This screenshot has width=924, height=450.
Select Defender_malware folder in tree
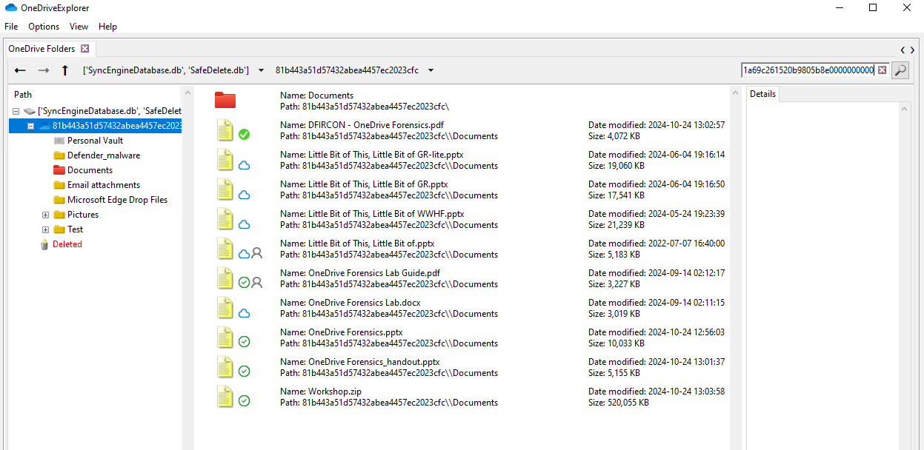coord(104,155)
